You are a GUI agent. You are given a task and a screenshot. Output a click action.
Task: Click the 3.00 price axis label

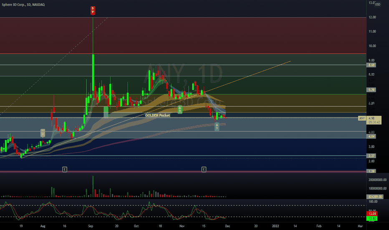point(371,147)
